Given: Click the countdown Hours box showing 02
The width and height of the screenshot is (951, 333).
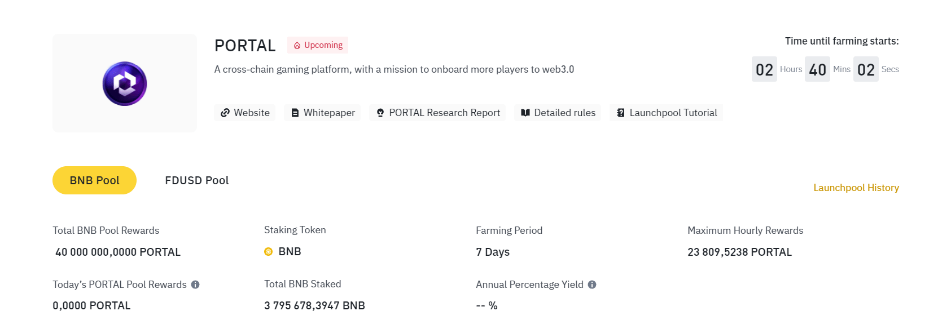Looking at the screenshot, I should point(764,69).
